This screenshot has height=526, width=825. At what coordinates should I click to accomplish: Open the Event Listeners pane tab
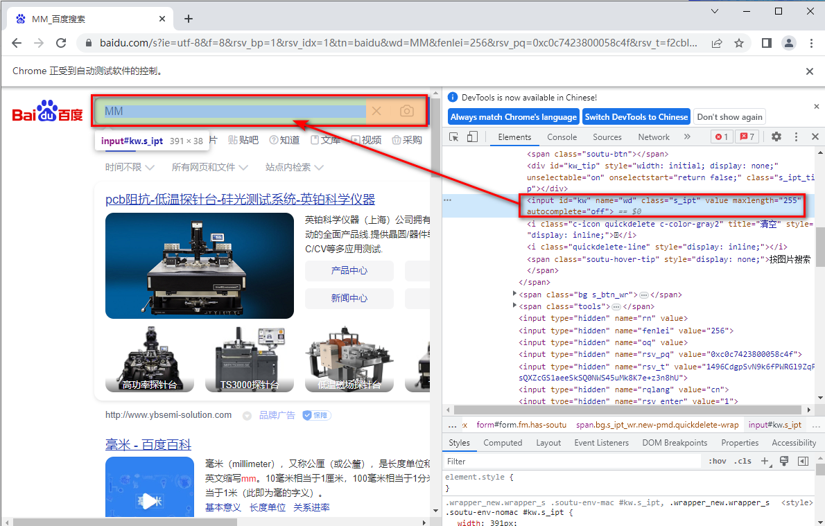(601, 443)
